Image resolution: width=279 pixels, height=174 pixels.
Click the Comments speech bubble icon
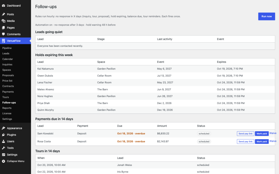coord(3,34)
